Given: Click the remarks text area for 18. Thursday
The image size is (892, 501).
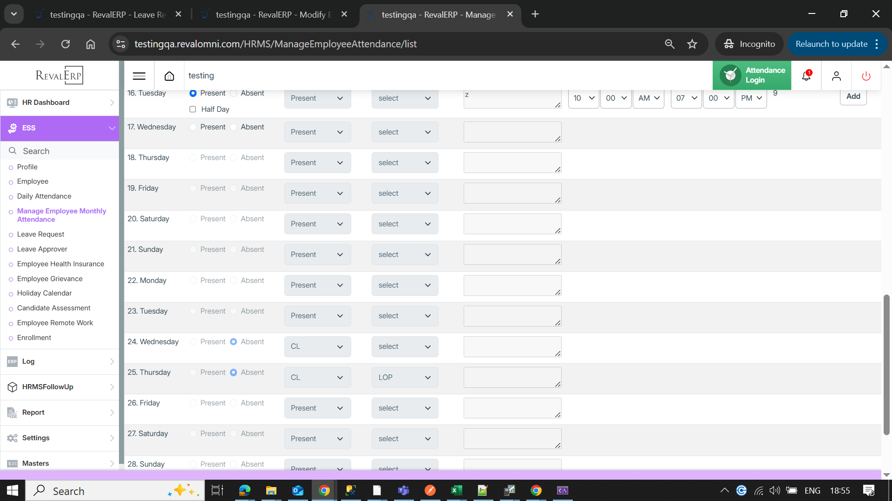Looking at the screenshot, I should (512, 163).
